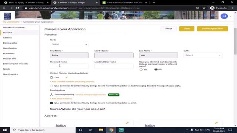Select No for attended under different name
The width and height of the screenshot is (237, 133).
[x=156, y=69]
